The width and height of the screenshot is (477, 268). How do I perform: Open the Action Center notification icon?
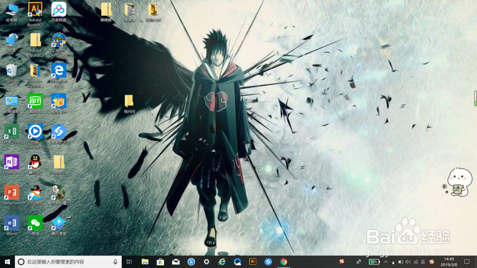point(467,262)
